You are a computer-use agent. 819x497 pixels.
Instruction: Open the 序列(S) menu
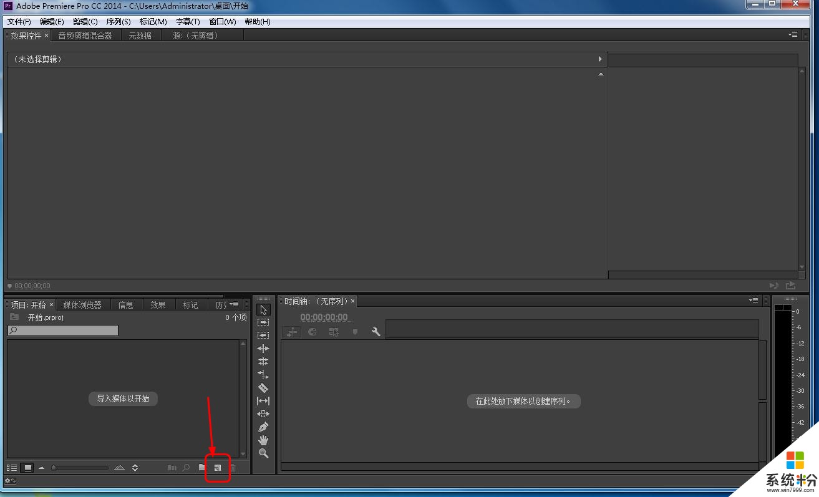(119, 22)
